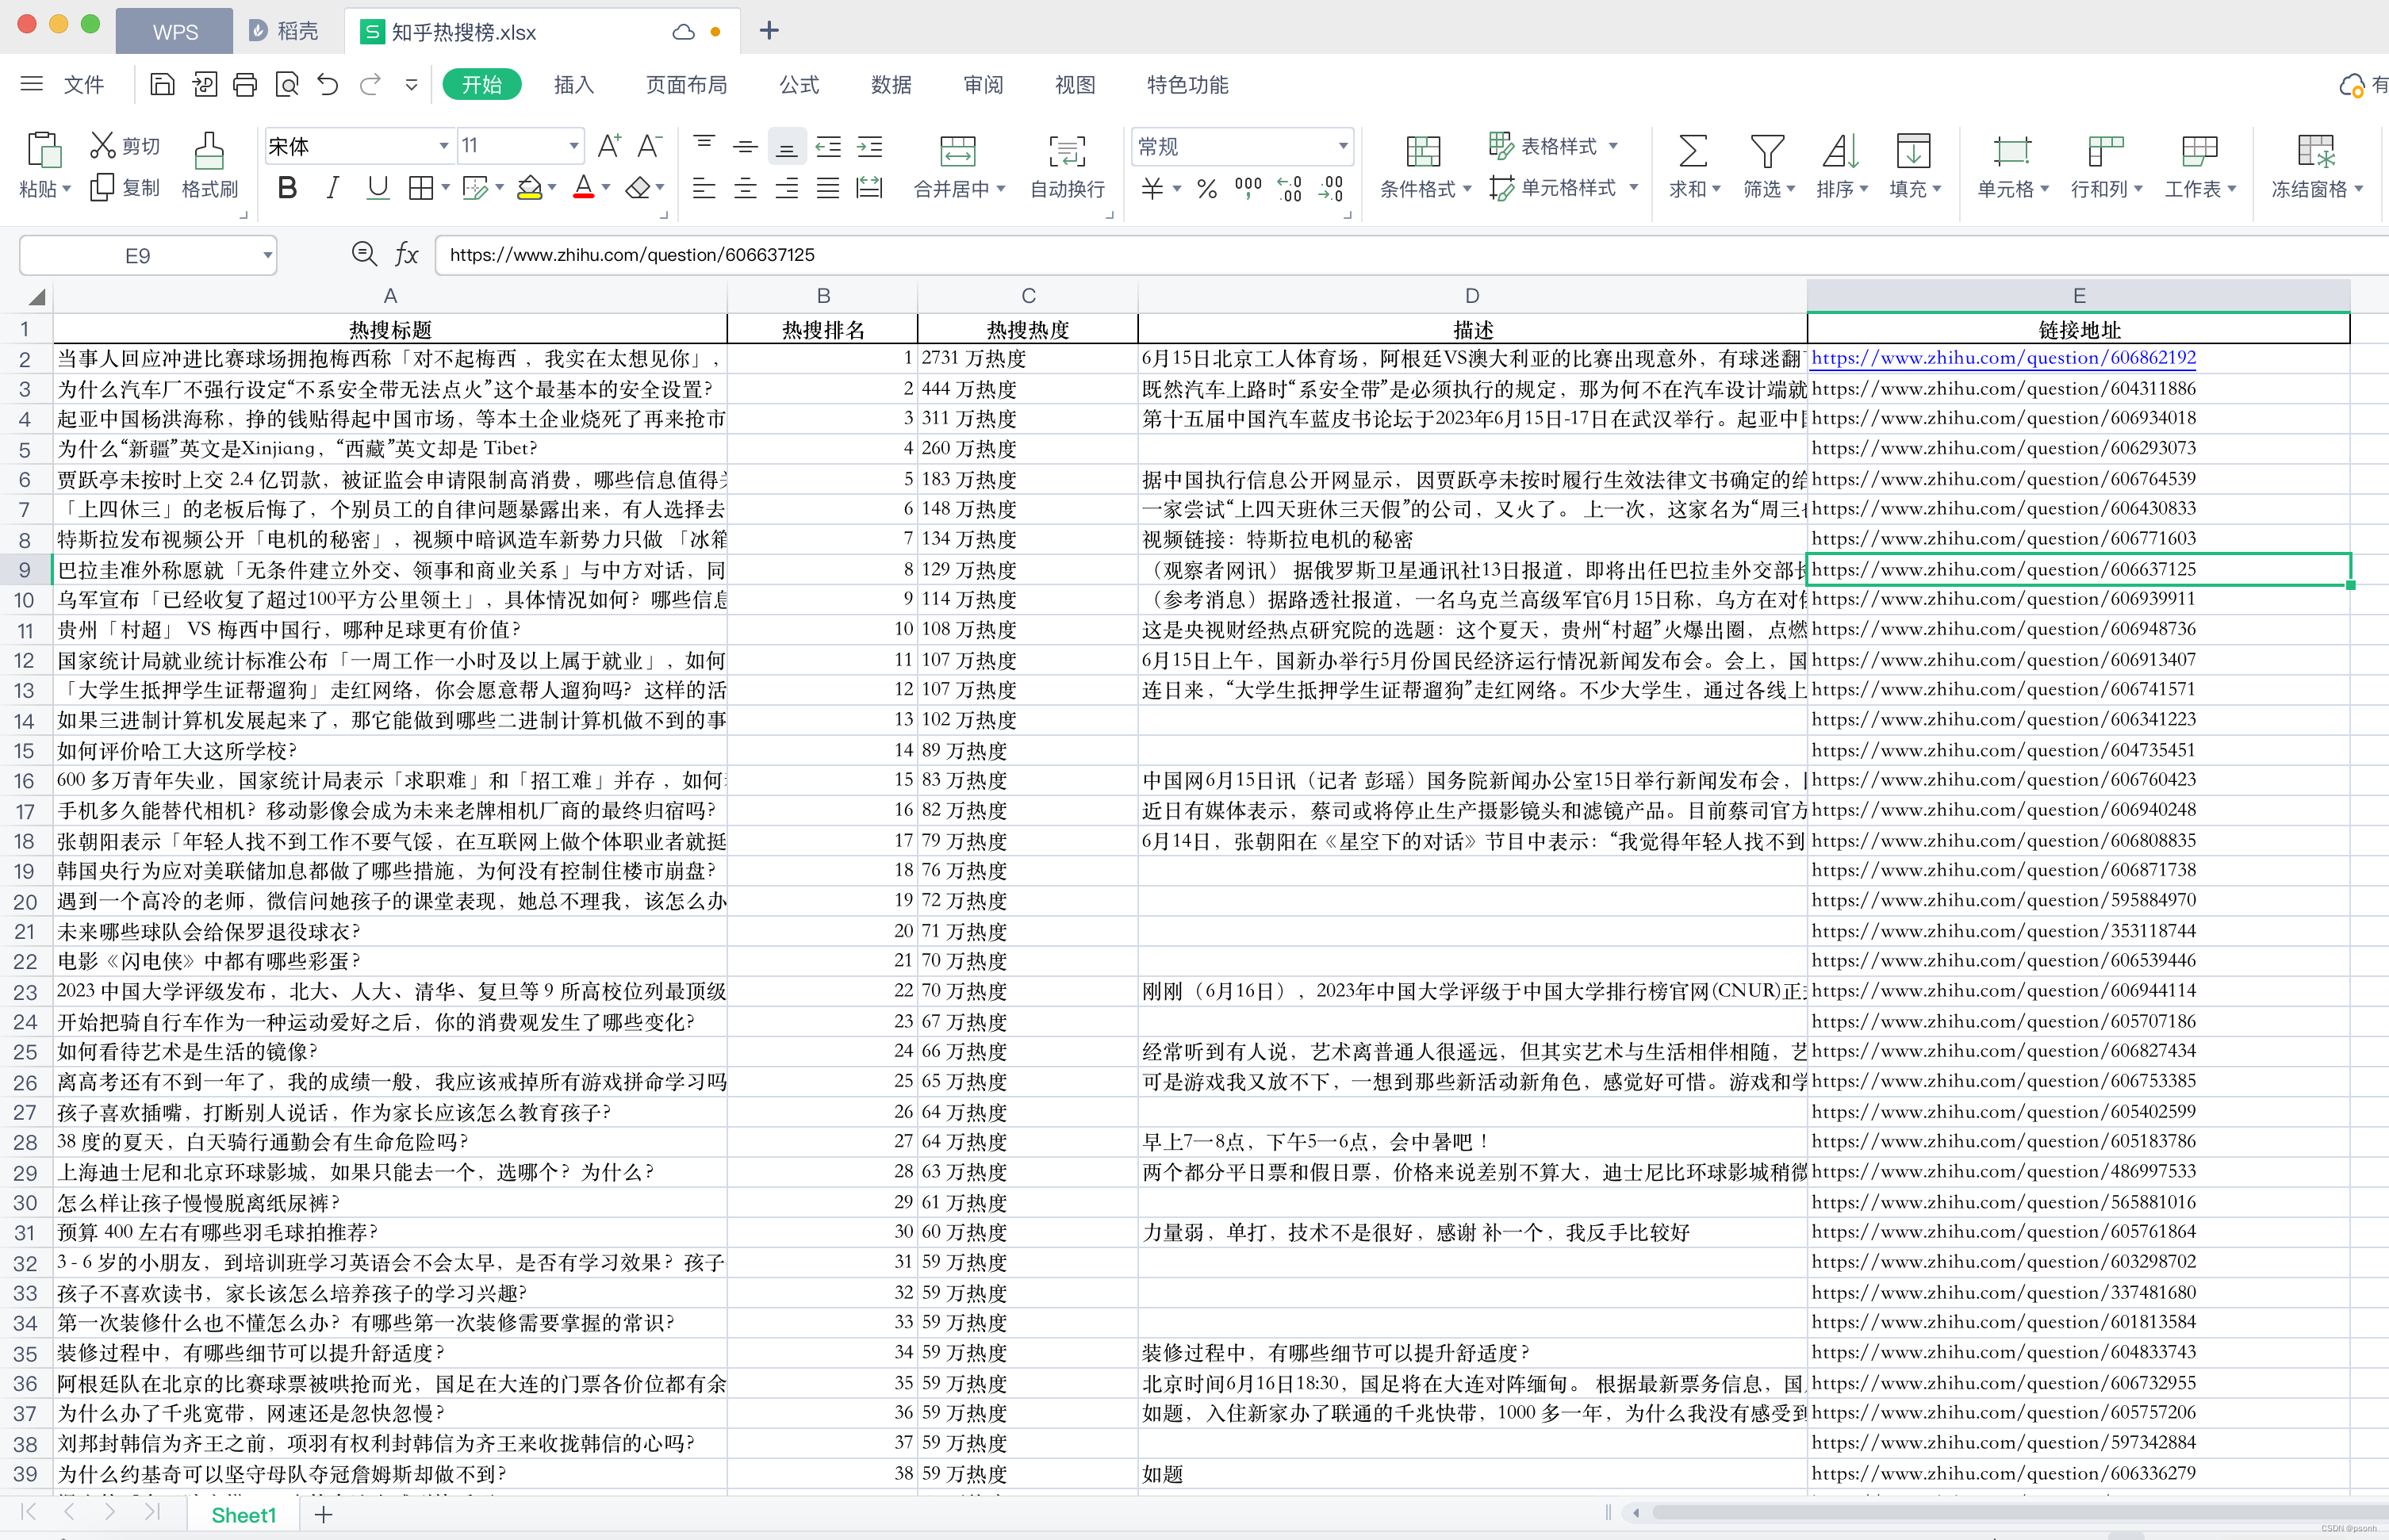This screenshot has width=2389, height=1540.
Task: Click the Save icon in quick toolbar
Action: click(x=162, y=85)
